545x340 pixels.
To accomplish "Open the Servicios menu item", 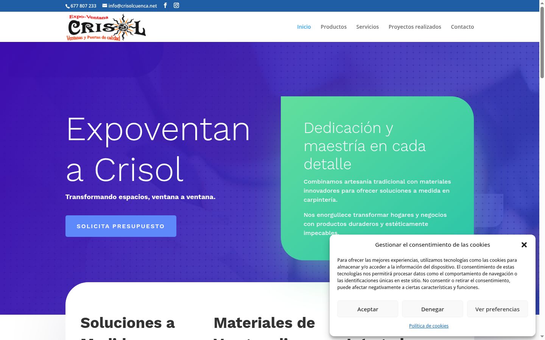I will (x=367, y=27).
